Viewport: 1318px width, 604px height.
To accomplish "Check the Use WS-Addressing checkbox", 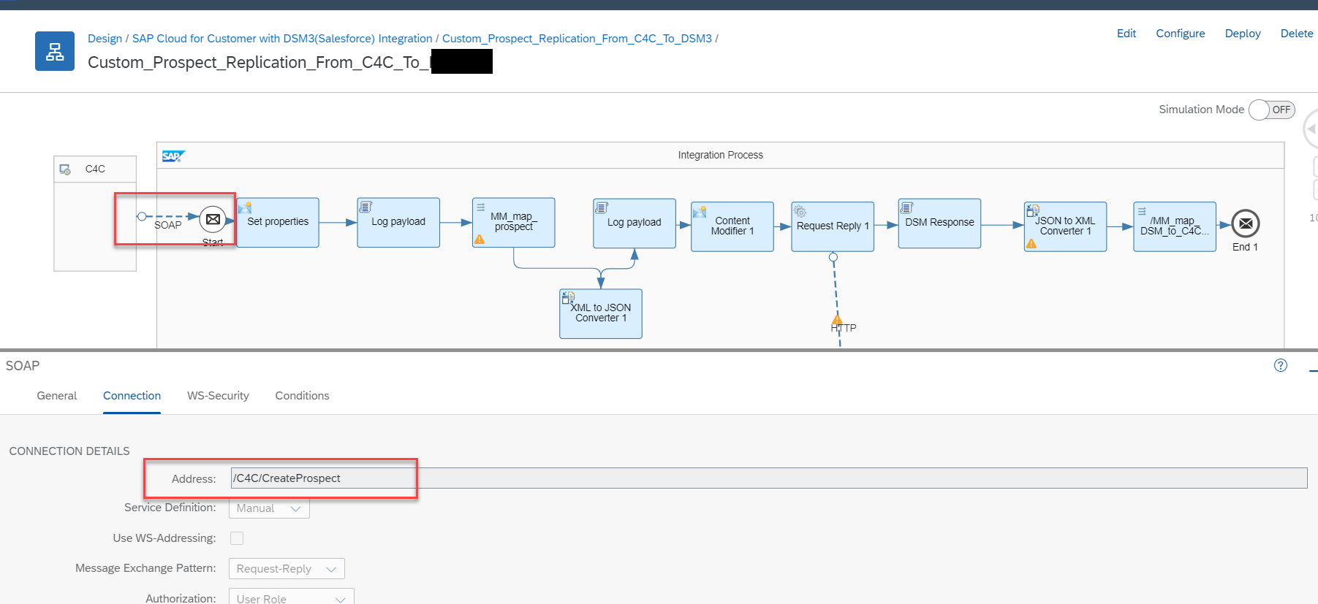I will (x=237, y=538).
